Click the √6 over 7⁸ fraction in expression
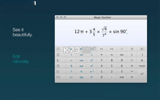 [x=104, y=32]
